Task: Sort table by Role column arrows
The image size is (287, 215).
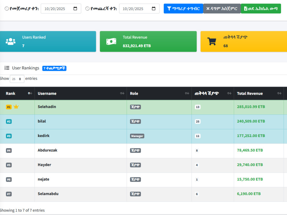Action: coord(187,93)
